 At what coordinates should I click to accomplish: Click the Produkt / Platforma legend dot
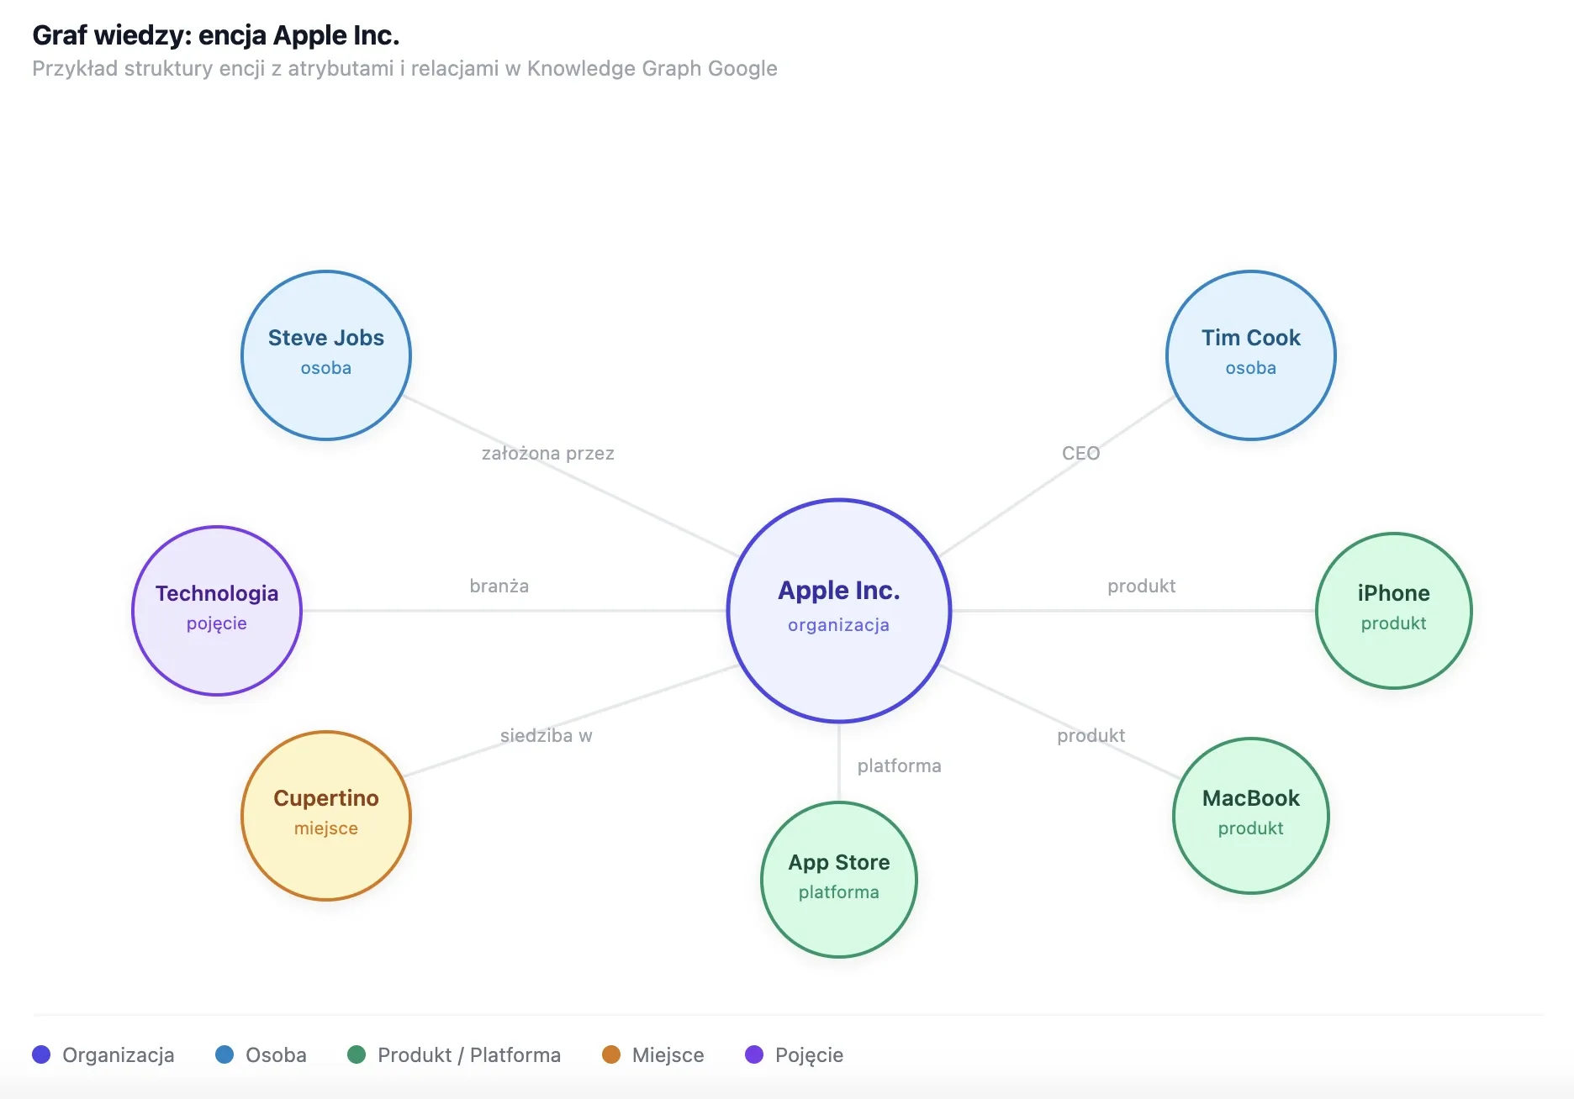pos(357,1054)
